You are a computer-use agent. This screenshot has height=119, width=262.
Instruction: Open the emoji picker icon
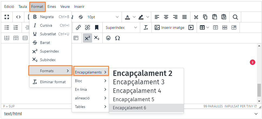(x=108, y=38)
